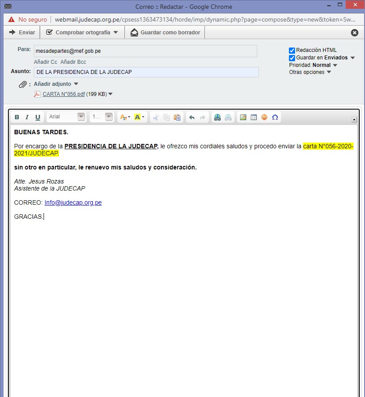Image resolution: width=365 pixels, height=397 pixels.
Task: Send the email with Enviar
Action: (22, 33)
